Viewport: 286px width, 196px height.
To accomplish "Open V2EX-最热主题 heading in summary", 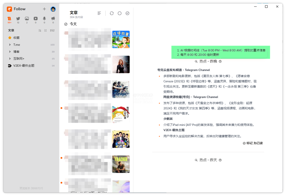I will [x=174, y=130].
